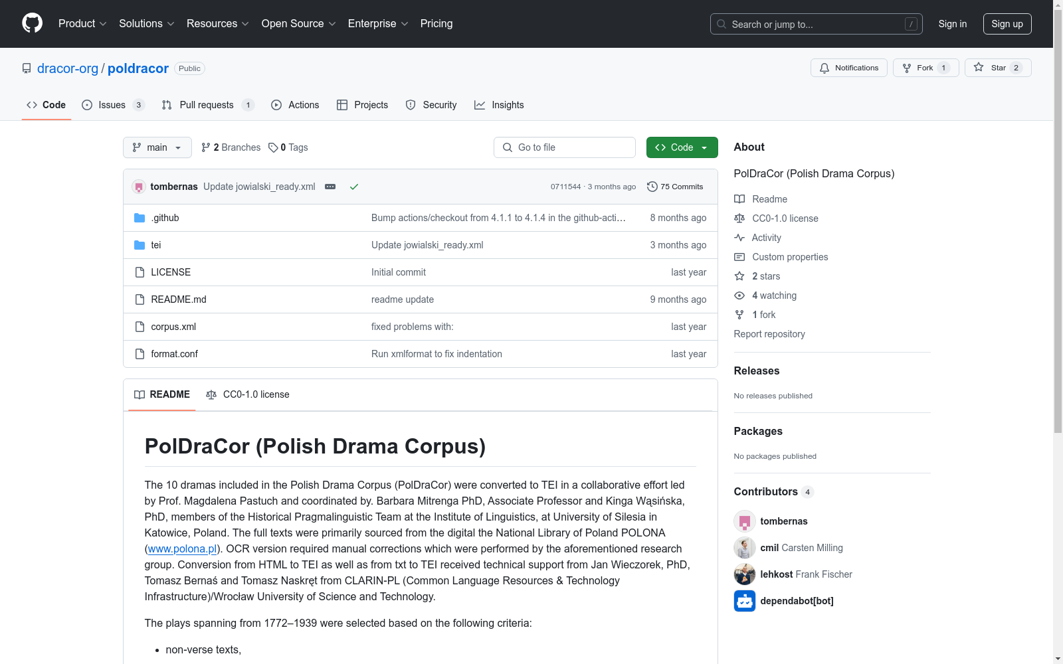1063x664 pixels.
Task: Open 'Update jowialski_ready.xml' latest commit message
Action: click(x=259, y=187)
